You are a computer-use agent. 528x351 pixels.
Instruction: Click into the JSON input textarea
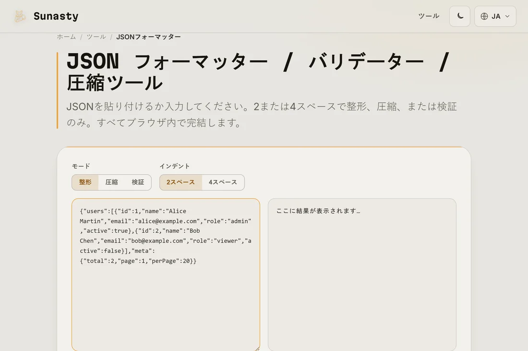pos(166,274)
